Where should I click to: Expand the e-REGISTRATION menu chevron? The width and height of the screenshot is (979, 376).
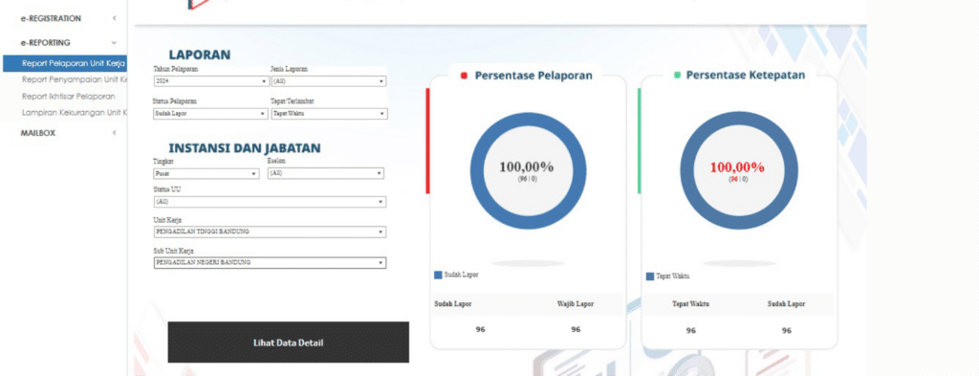click(115, 19)
